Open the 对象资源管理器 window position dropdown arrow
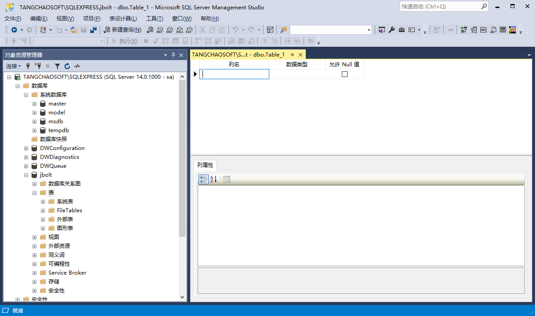 click(165, 55)
